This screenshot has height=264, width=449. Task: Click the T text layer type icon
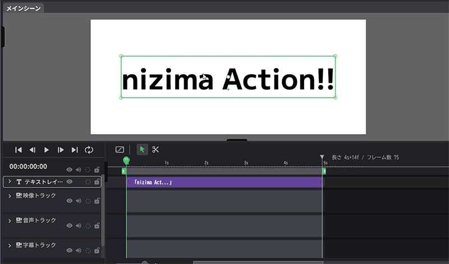point(19,182)
